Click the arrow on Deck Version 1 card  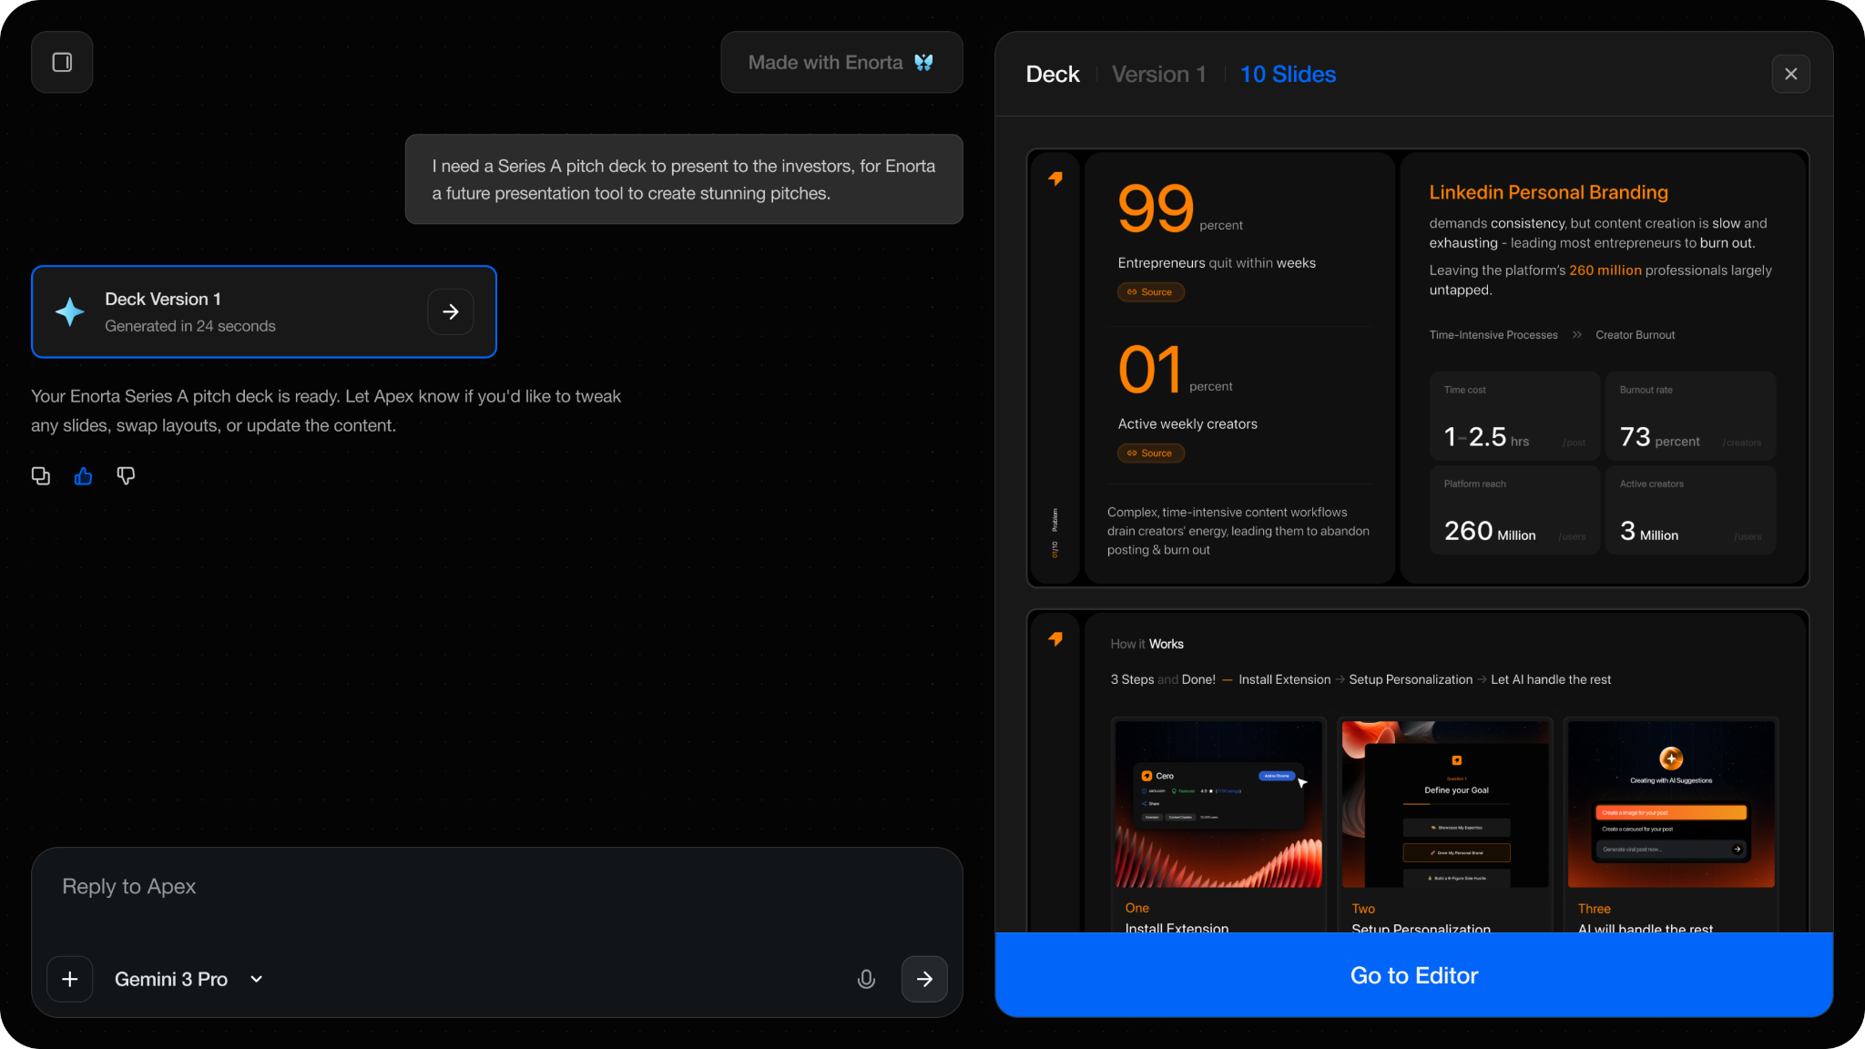tap(451, 311)
